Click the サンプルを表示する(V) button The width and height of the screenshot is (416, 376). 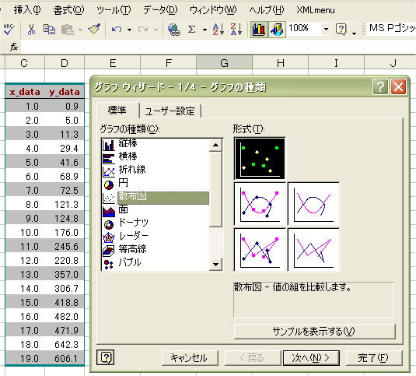(x=314, y=332)
